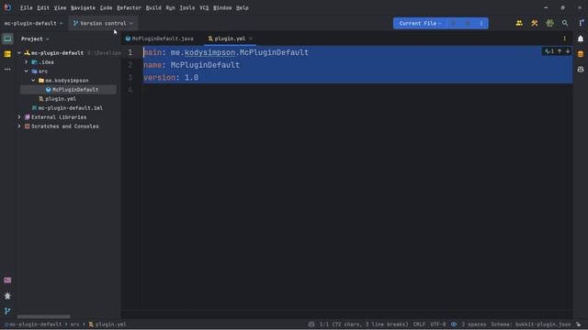Screen dimensions: 588x330
Task: Open the Debug bug tool window icon
Action: 7,295
